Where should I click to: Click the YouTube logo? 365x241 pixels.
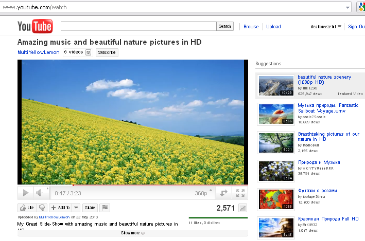click(x=35, y=26)
